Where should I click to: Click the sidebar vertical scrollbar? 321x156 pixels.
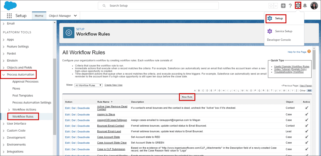tap(55, 96)
